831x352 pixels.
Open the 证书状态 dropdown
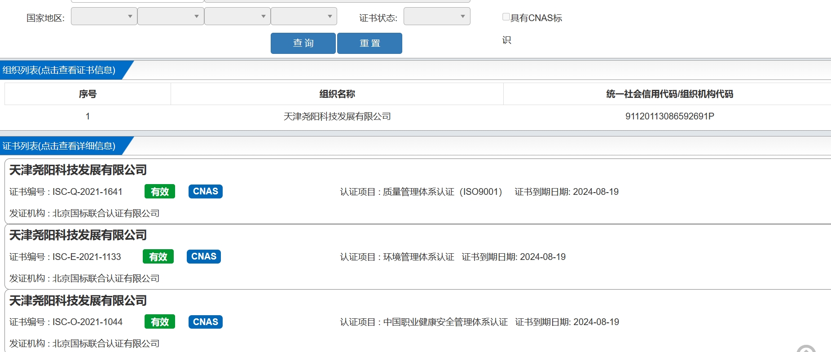pyautogui.click(x=437, y=16)
